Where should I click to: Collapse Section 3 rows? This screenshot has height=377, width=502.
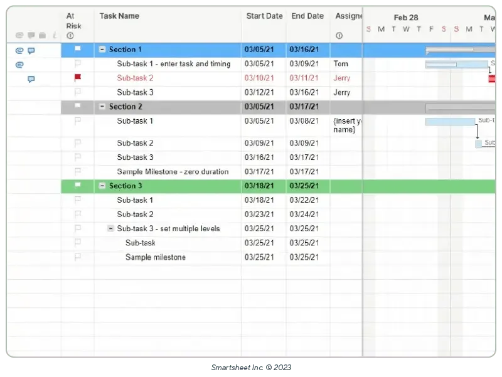click(x=102, y=186)
